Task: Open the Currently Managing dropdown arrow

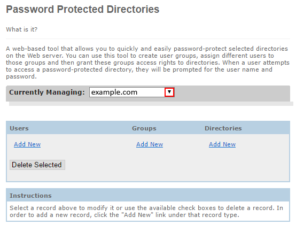Action: (169, 92)
